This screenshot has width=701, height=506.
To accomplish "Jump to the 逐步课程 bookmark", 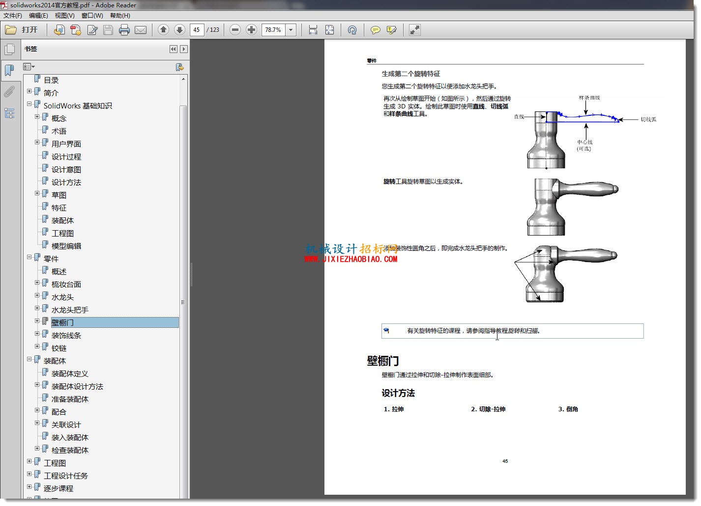I will tap(58, 489).
